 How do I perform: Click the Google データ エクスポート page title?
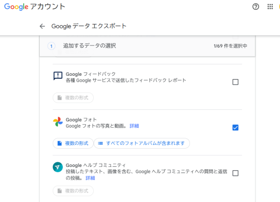89,26
